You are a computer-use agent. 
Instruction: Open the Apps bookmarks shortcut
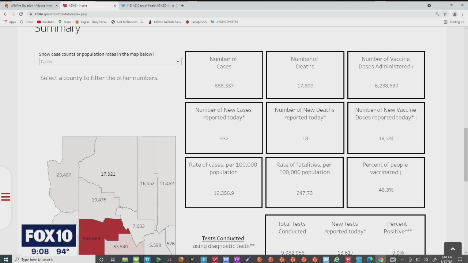coord(10,22)
